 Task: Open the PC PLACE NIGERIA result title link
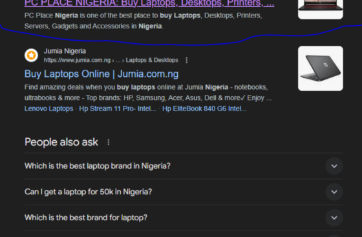149,3
